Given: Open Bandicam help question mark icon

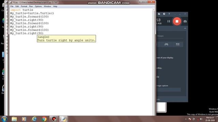Looking at the screenshot, I should tap(169, 14).
